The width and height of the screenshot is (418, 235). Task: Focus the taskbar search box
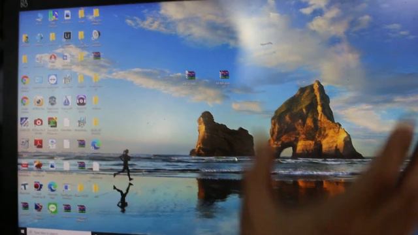(x=59, y=232)
